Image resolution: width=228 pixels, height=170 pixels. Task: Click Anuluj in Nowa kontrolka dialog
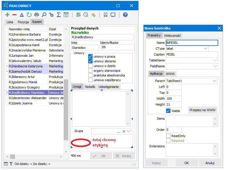(210, 163)
